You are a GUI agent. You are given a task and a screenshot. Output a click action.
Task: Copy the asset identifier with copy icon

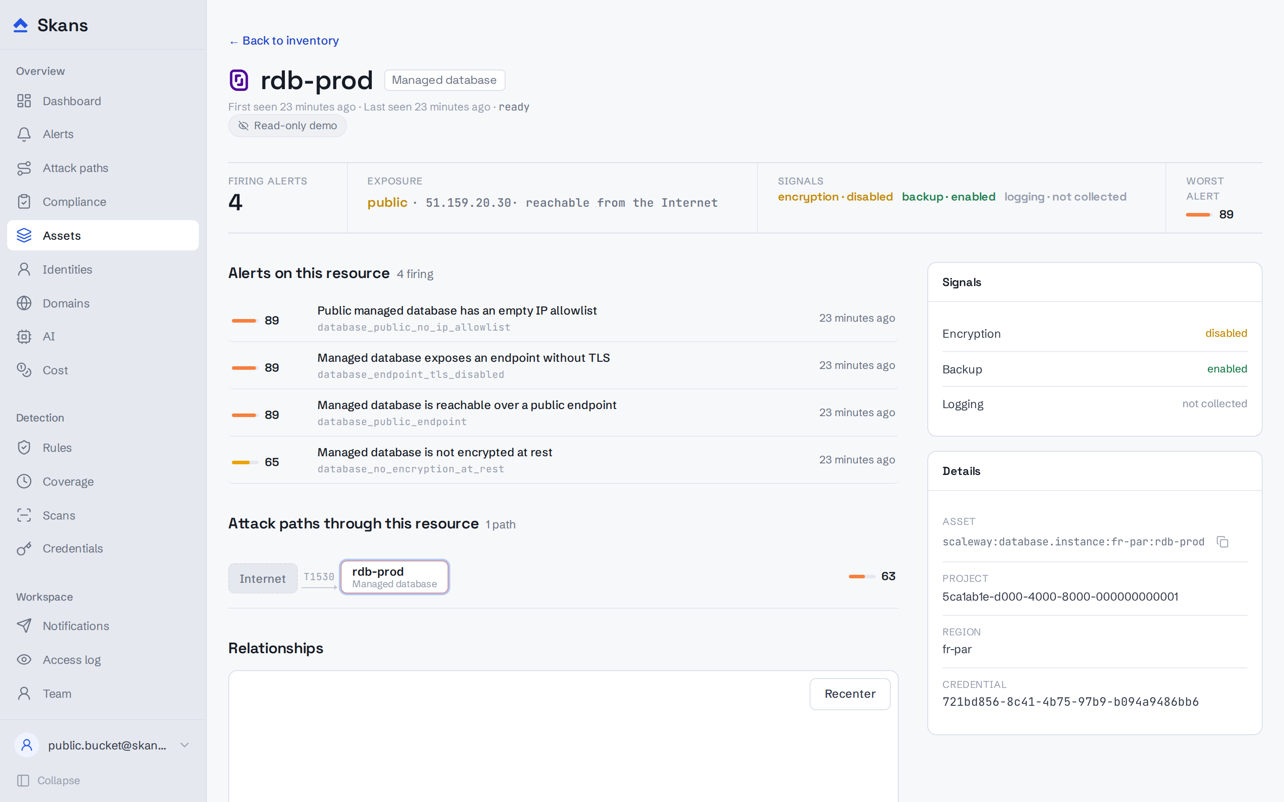pyautogui.click(x=1222, y=541)
